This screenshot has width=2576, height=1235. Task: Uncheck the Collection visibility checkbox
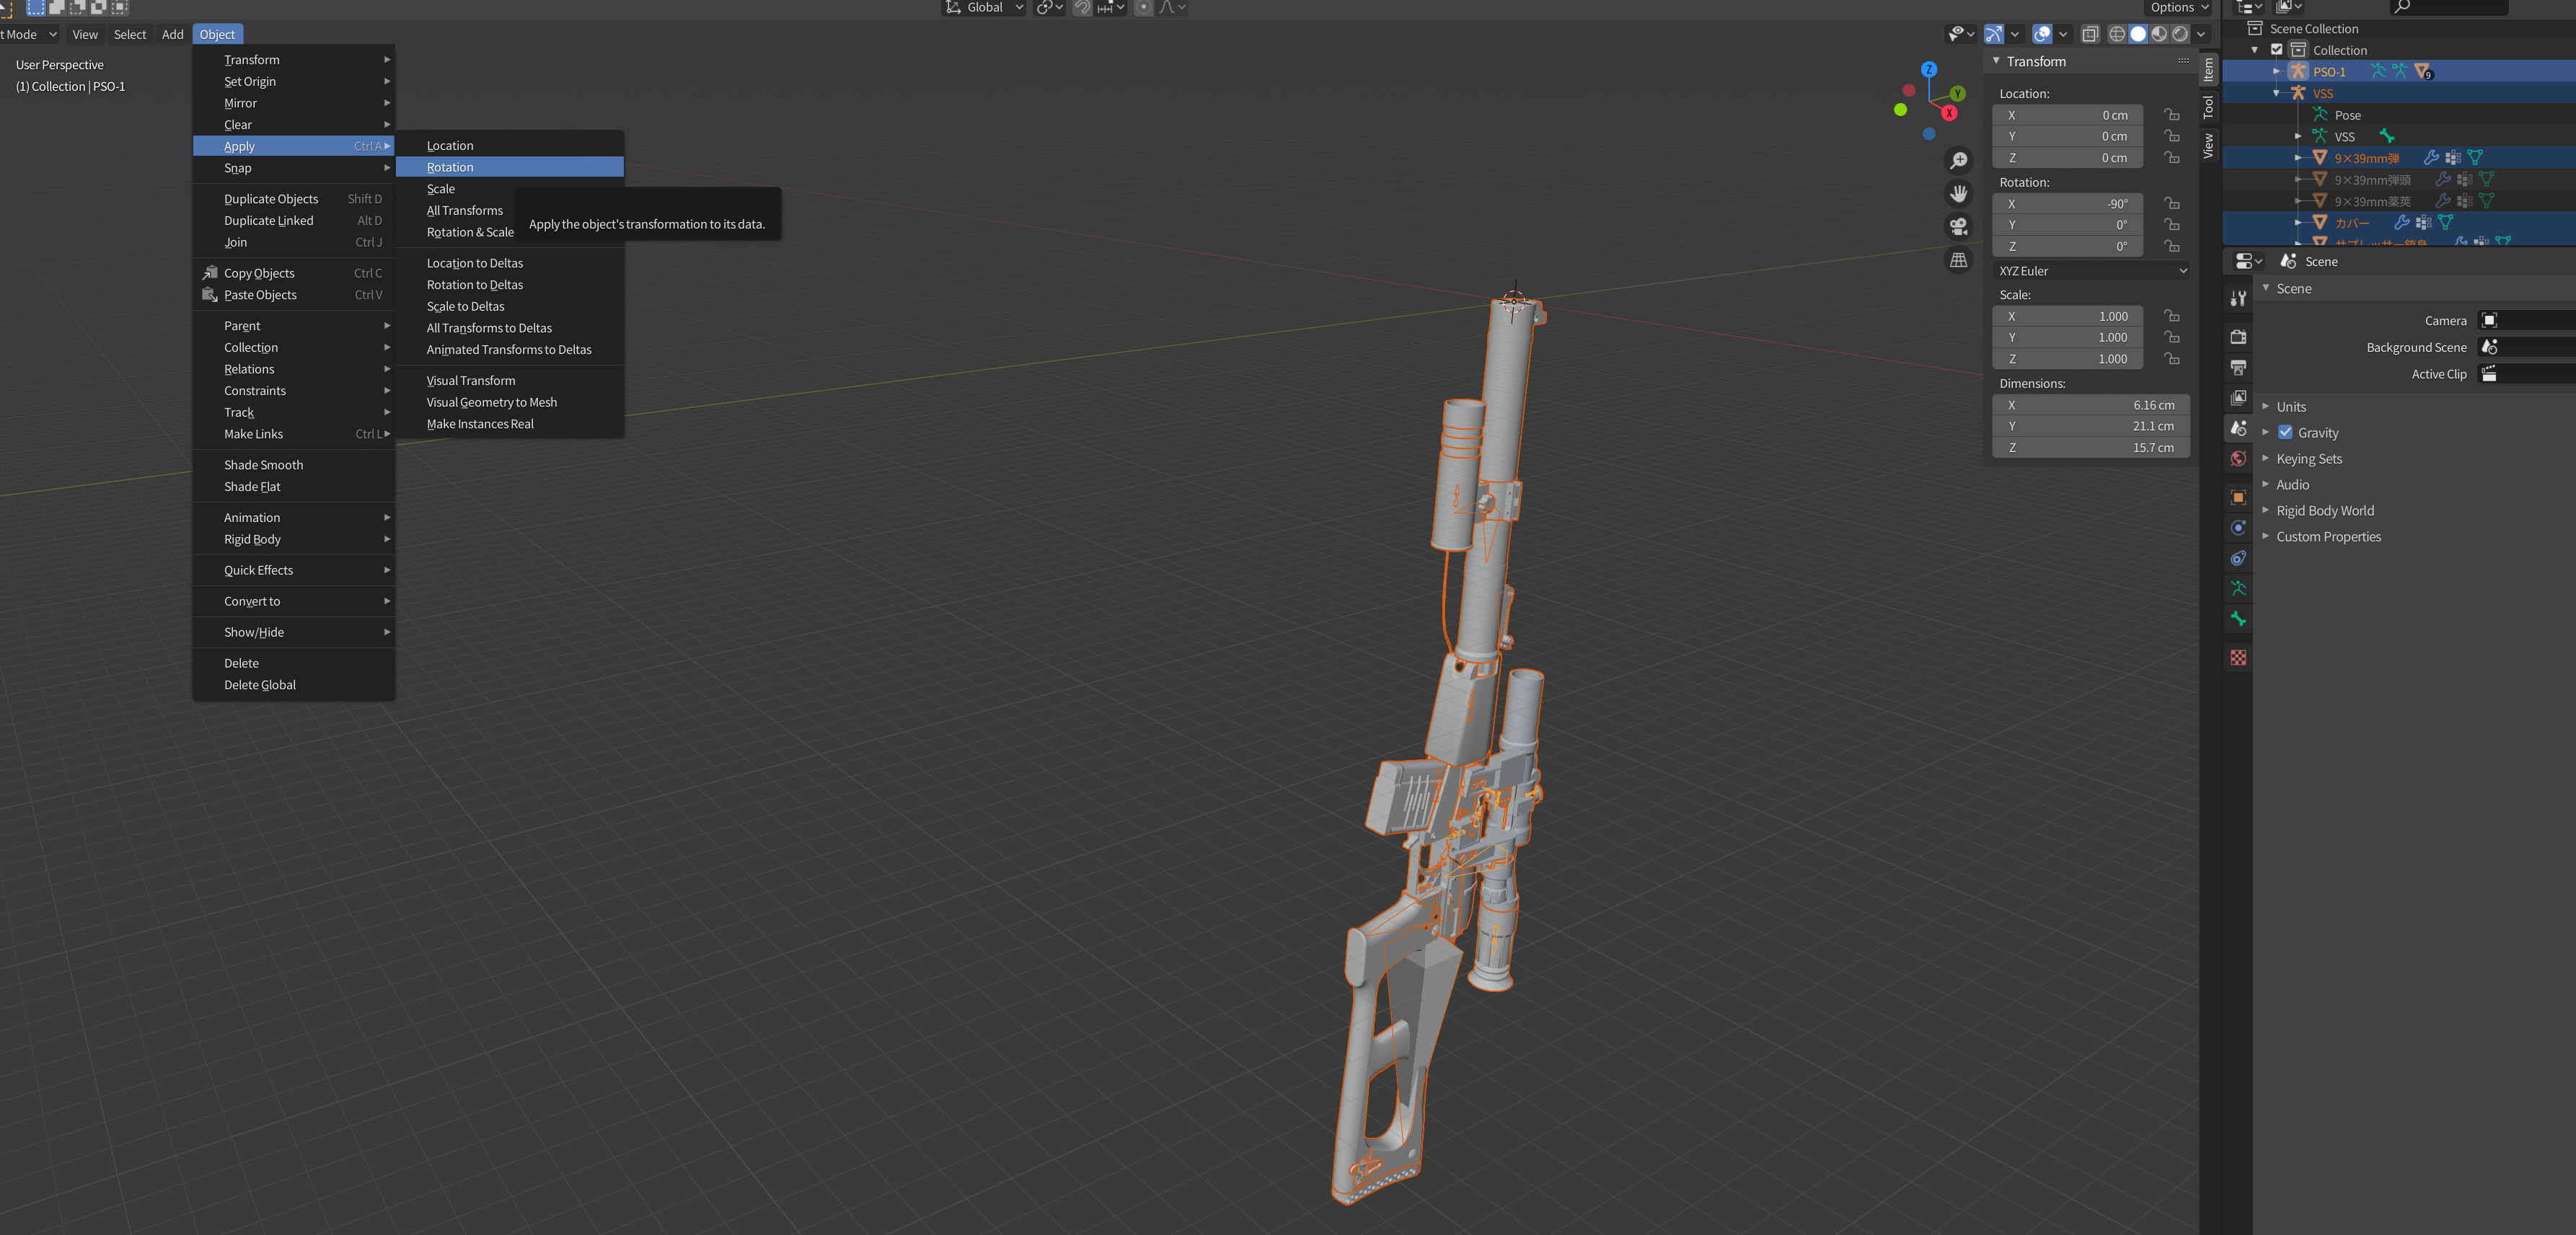tap(2277, 50)
